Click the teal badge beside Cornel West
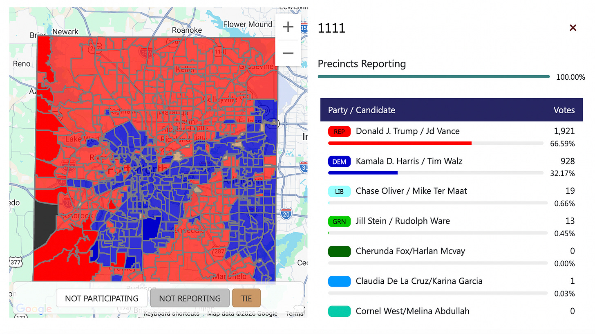 point(339,311)
